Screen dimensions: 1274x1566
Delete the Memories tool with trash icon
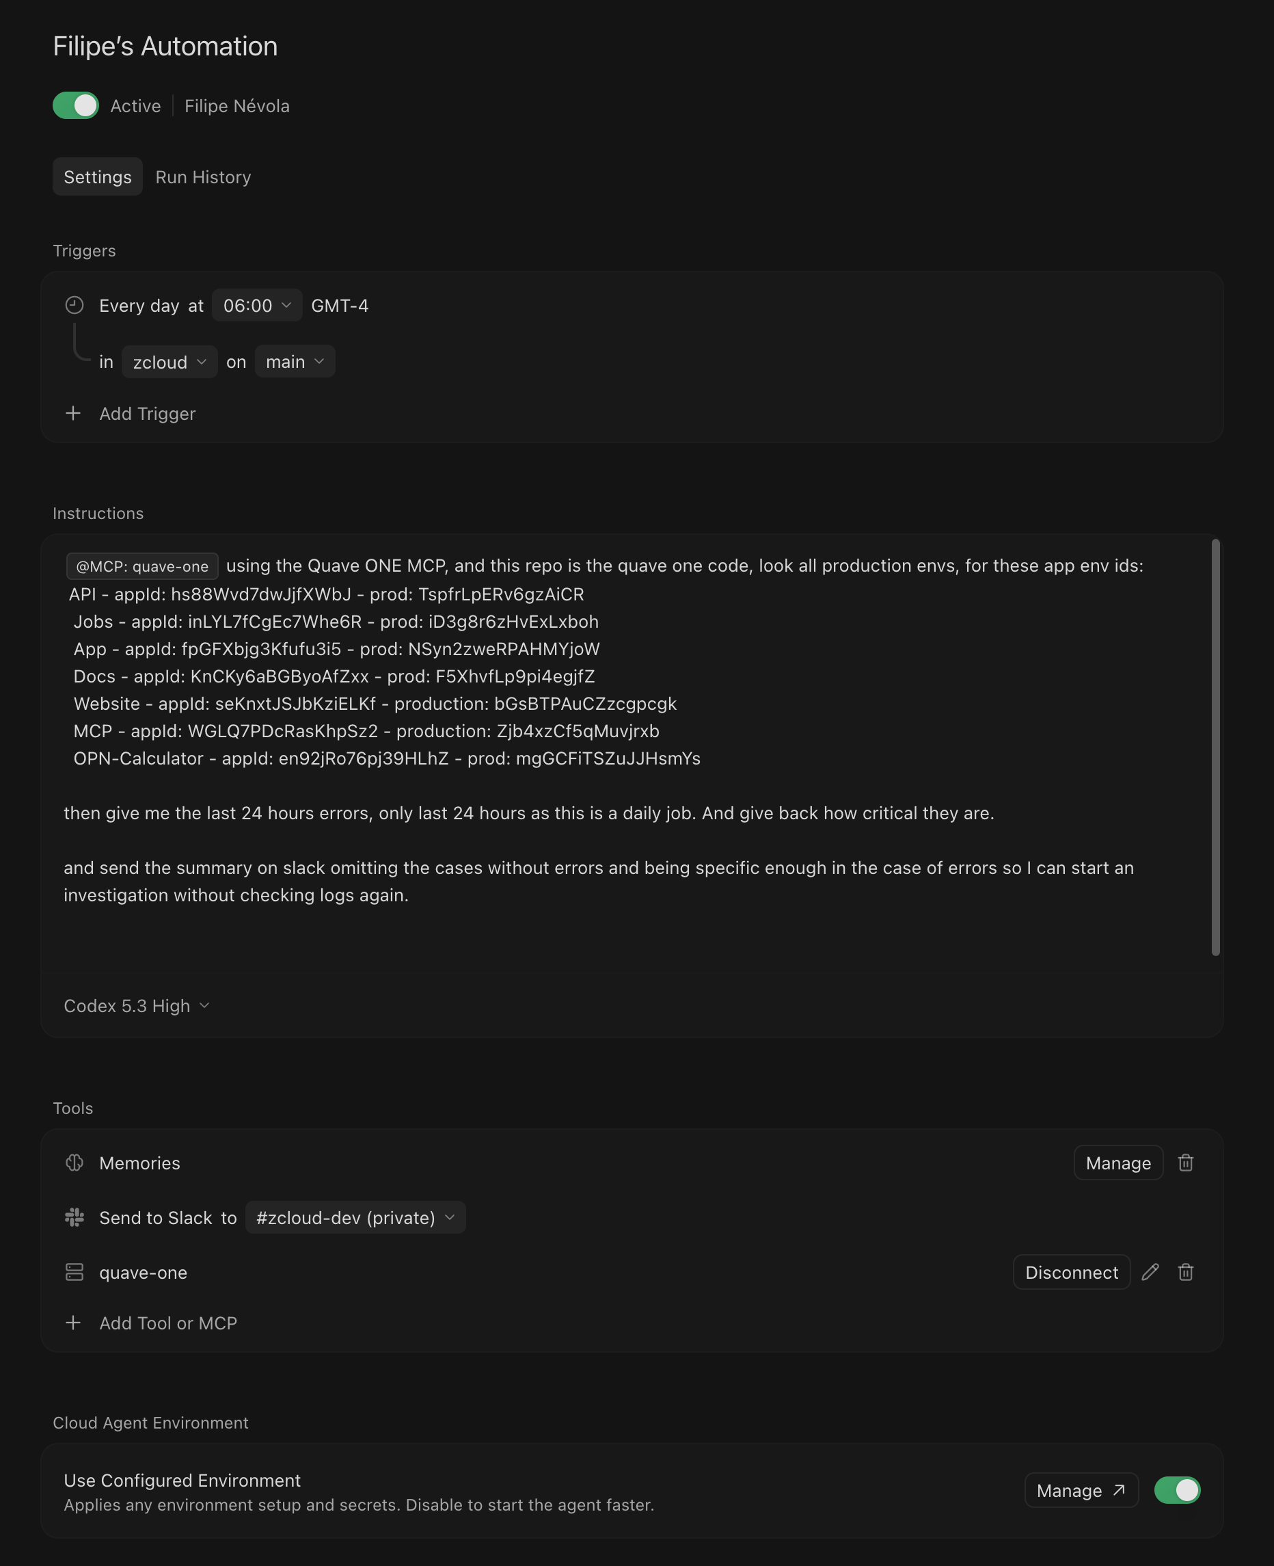coord(1185,1163)
